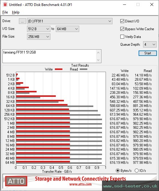159x191 pixels.
Task: Open the I/O Size start dropdown 512 B
Action: pyautogui.click(x=39, y=29)
